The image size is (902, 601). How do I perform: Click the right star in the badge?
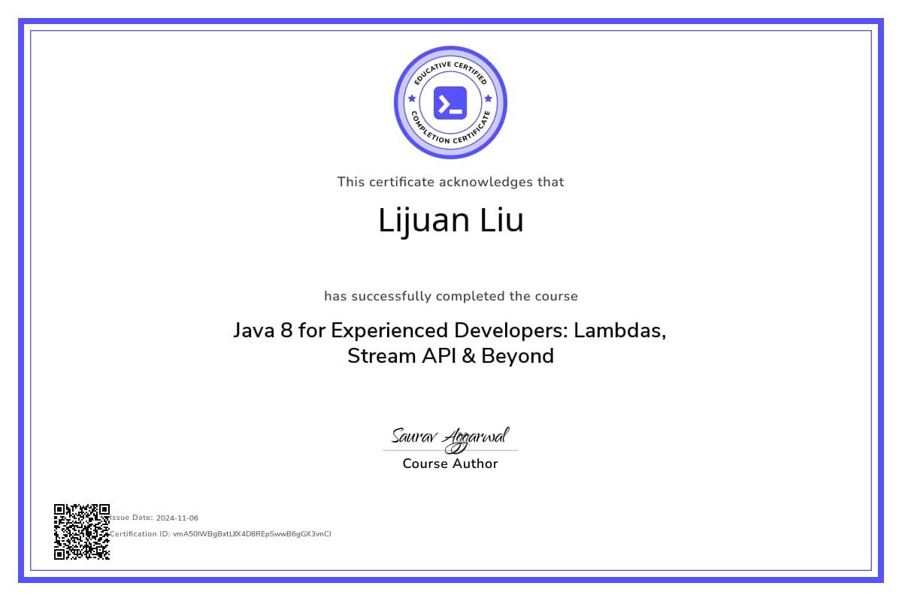point(489,98)
